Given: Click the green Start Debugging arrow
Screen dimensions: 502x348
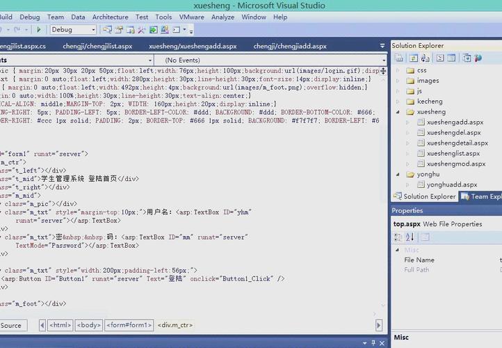Looking at the screenshot, I should pyautogui.click(x=39, y=30).
